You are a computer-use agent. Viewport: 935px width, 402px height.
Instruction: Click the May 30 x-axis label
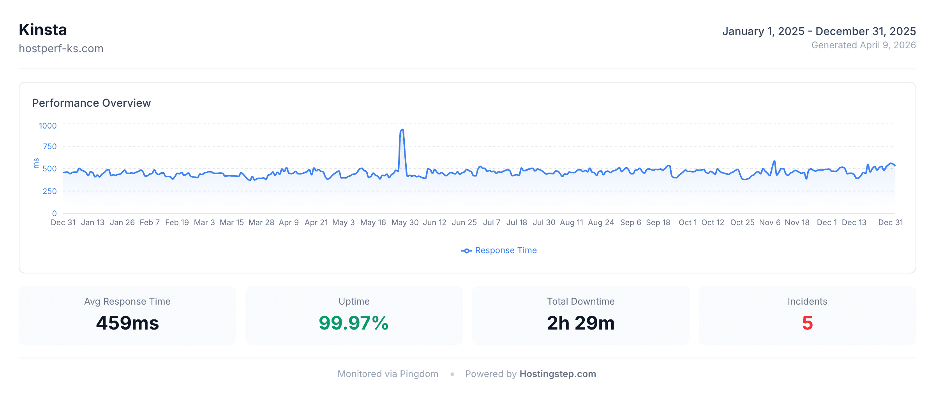point(405,222)
